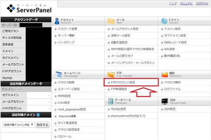Click the Domain globe icon

(x=164, y=21)
